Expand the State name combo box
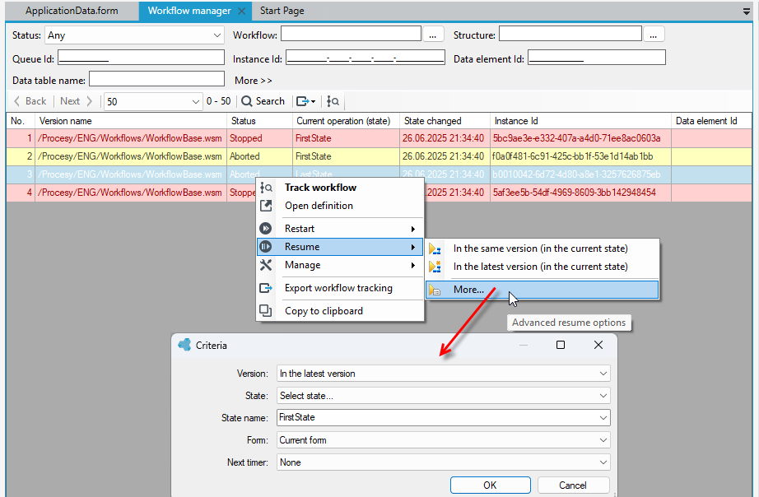Image resolution: width=759 pixels, height=497 pixels. 603,418
